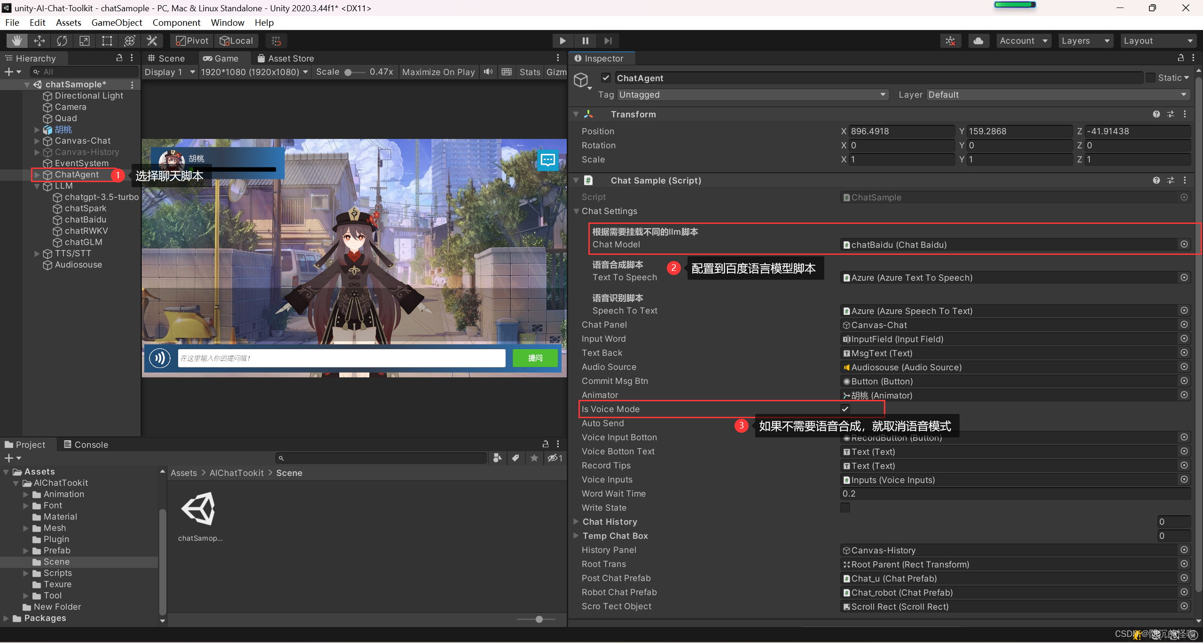Switch to the Console tab

pos(86,444)
